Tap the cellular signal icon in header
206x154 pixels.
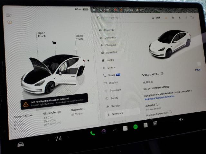click(192, 17)
